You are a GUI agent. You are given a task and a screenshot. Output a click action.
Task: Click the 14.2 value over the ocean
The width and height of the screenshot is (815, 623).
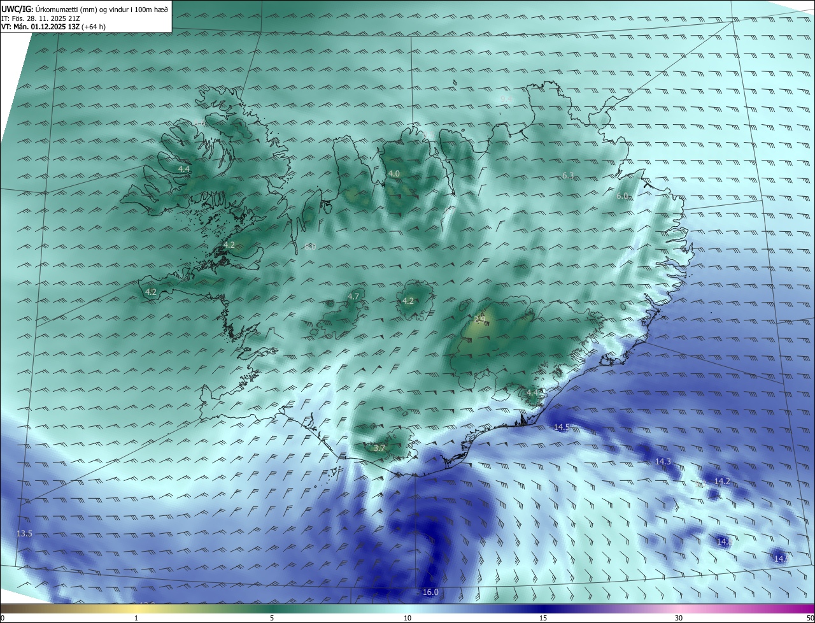[722, 481]
